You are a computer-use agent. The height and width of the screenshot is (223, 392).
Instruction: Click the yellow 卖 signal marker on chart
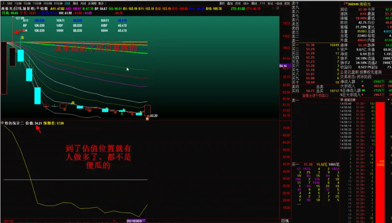22,38
